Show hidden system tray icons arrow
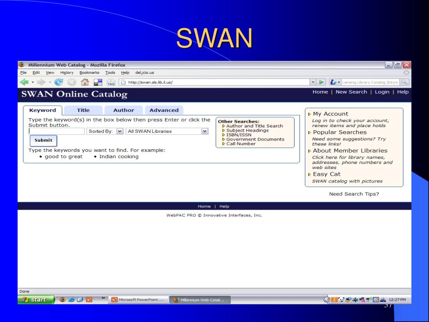 point(326,299)
